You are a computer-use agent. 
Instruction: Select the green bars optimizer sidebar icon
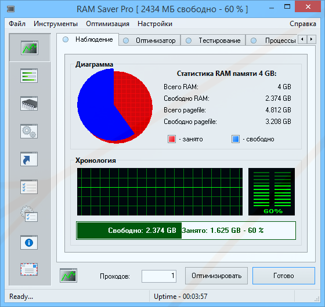pyautogui.click(x=29, y=76)
